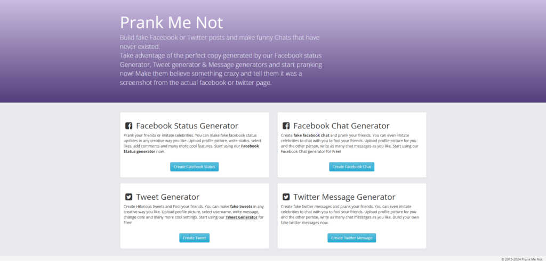The height and width of the screenshot is (261, 546).
Task: Click the Twitter Message Generator description paragraph
Action: coord(350,214)
